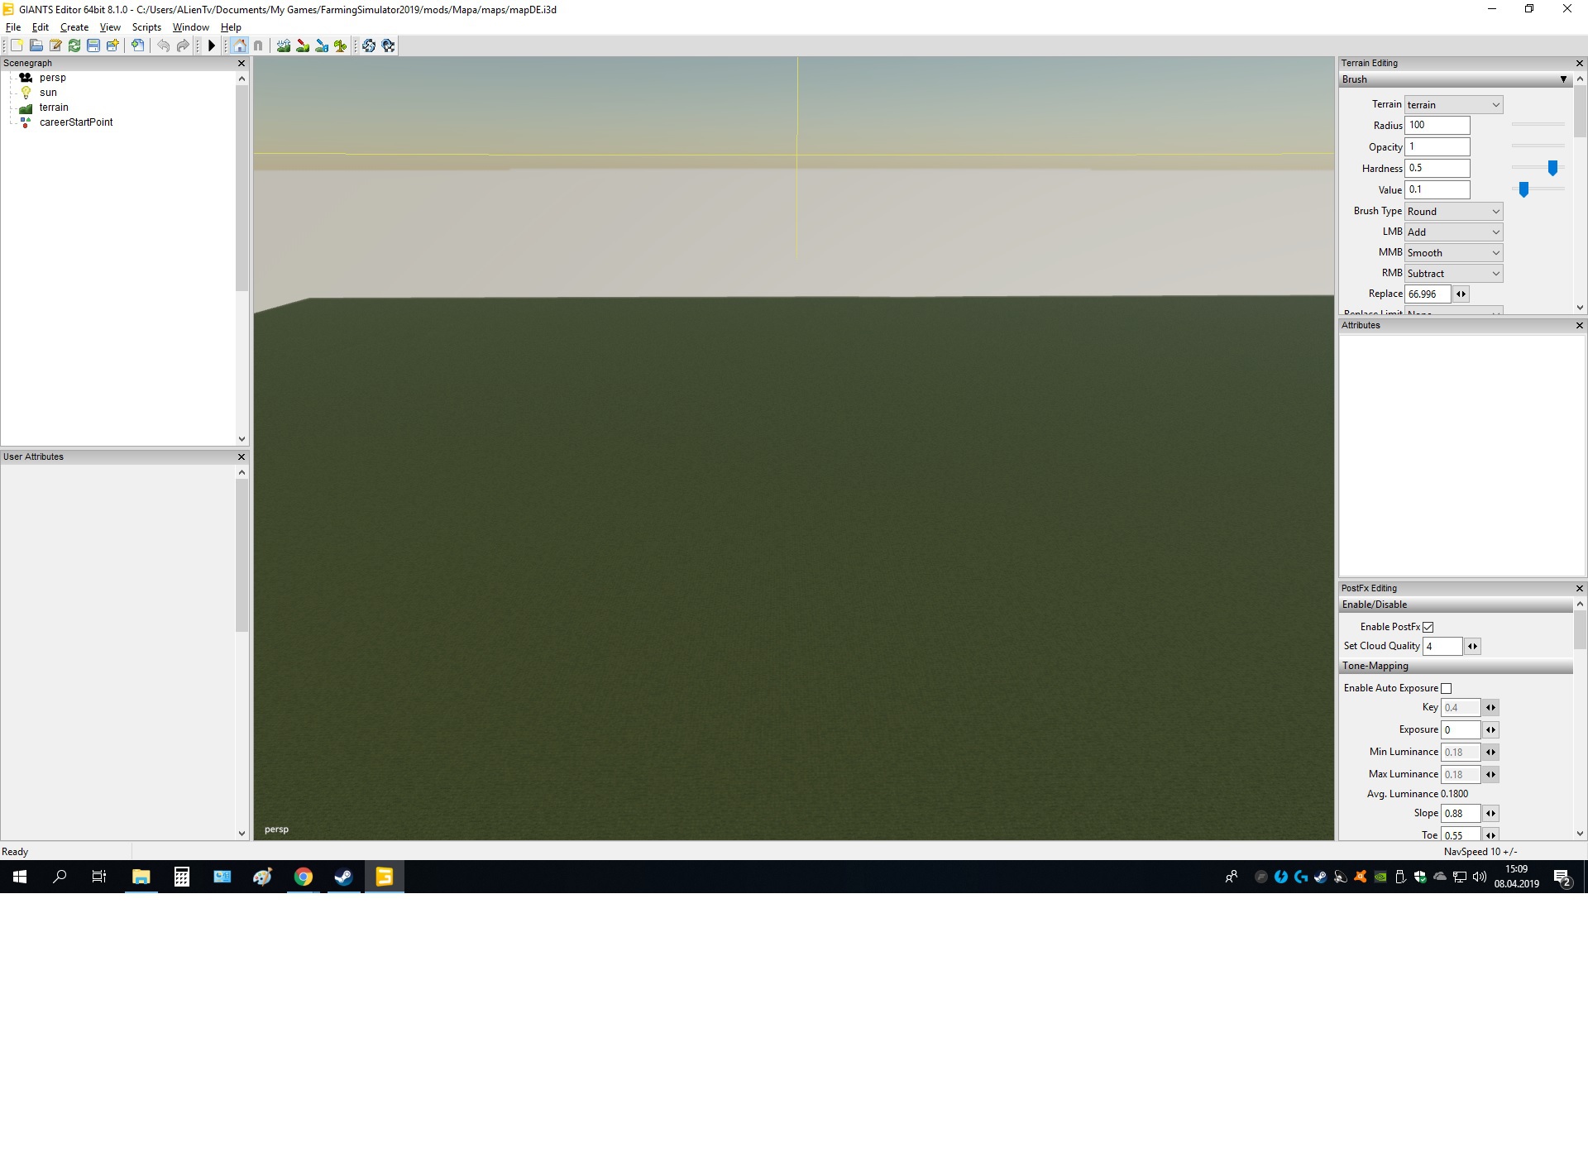
Task: Open File Explorer from the taskbar
Action: point(141,877)
